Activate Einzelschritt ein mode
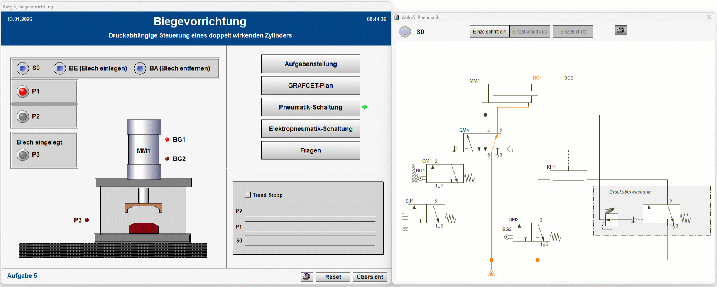This screenshot has height=287, width=717. [x=489, y=32]
